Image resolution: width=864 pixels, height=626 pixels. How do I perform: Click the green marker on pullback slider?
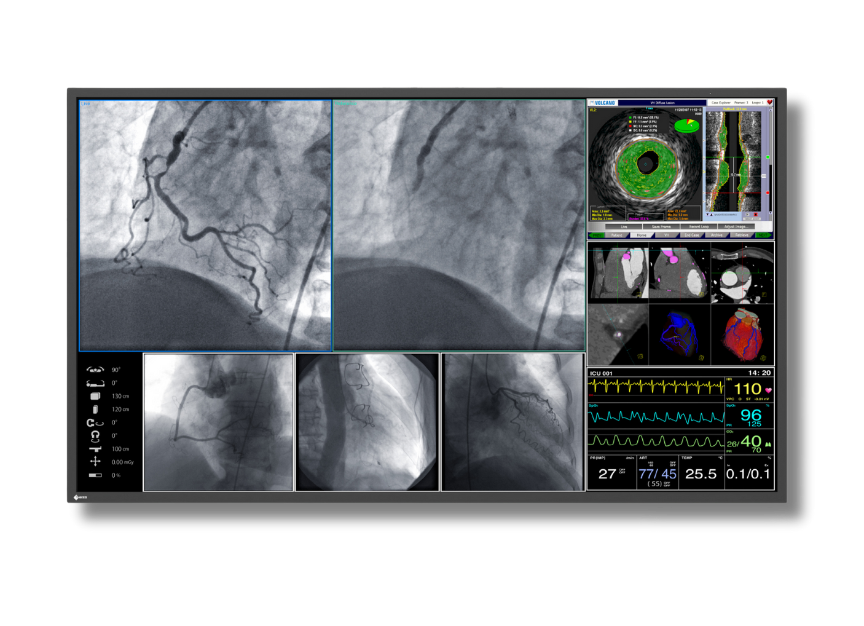tap(768, 157)
